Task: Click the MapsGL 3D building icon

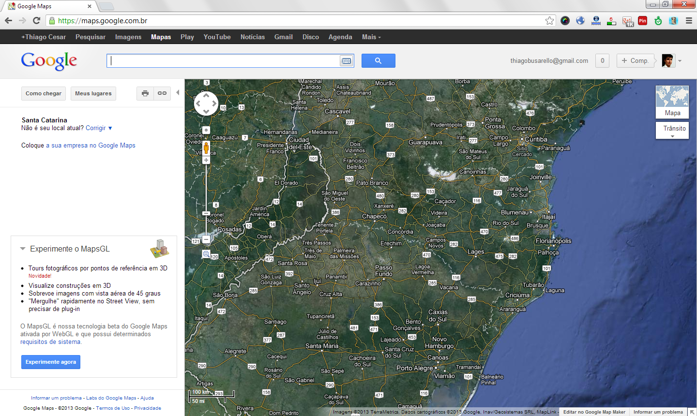Action: pos(159,248)
